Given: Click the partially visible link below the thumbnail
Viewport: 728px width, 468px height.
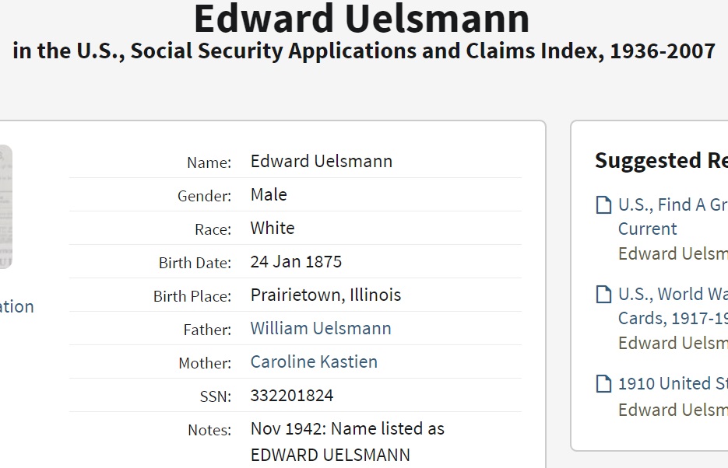Looking at the screenshot, I should point(16,306).
